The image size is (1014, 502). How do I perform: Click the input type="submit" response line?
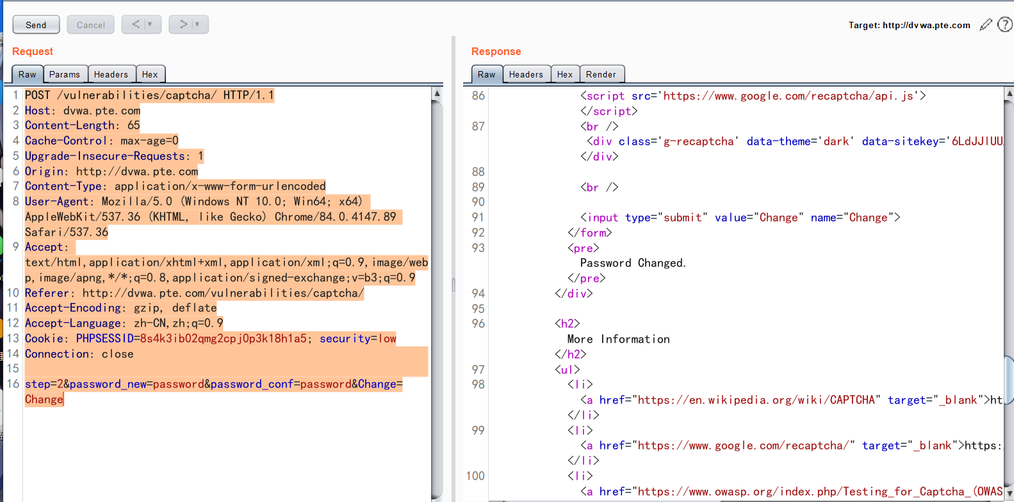point(740,218)
